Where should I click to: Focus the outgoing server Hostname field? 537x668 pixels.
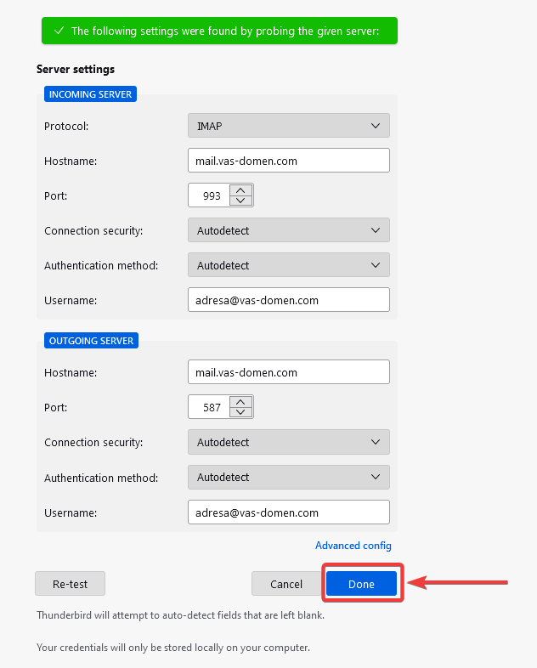(x=289, y=372)
